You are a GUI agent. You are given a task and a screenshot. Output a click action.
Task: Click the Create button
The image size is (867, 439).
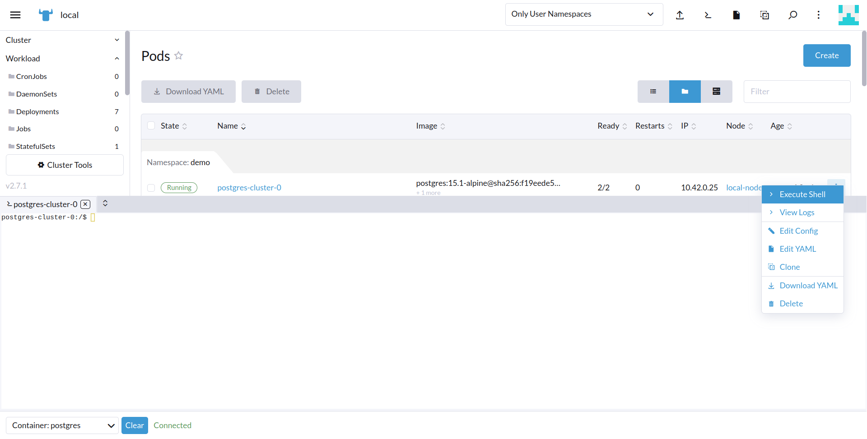pyautogui.click(x=826, y=55)
